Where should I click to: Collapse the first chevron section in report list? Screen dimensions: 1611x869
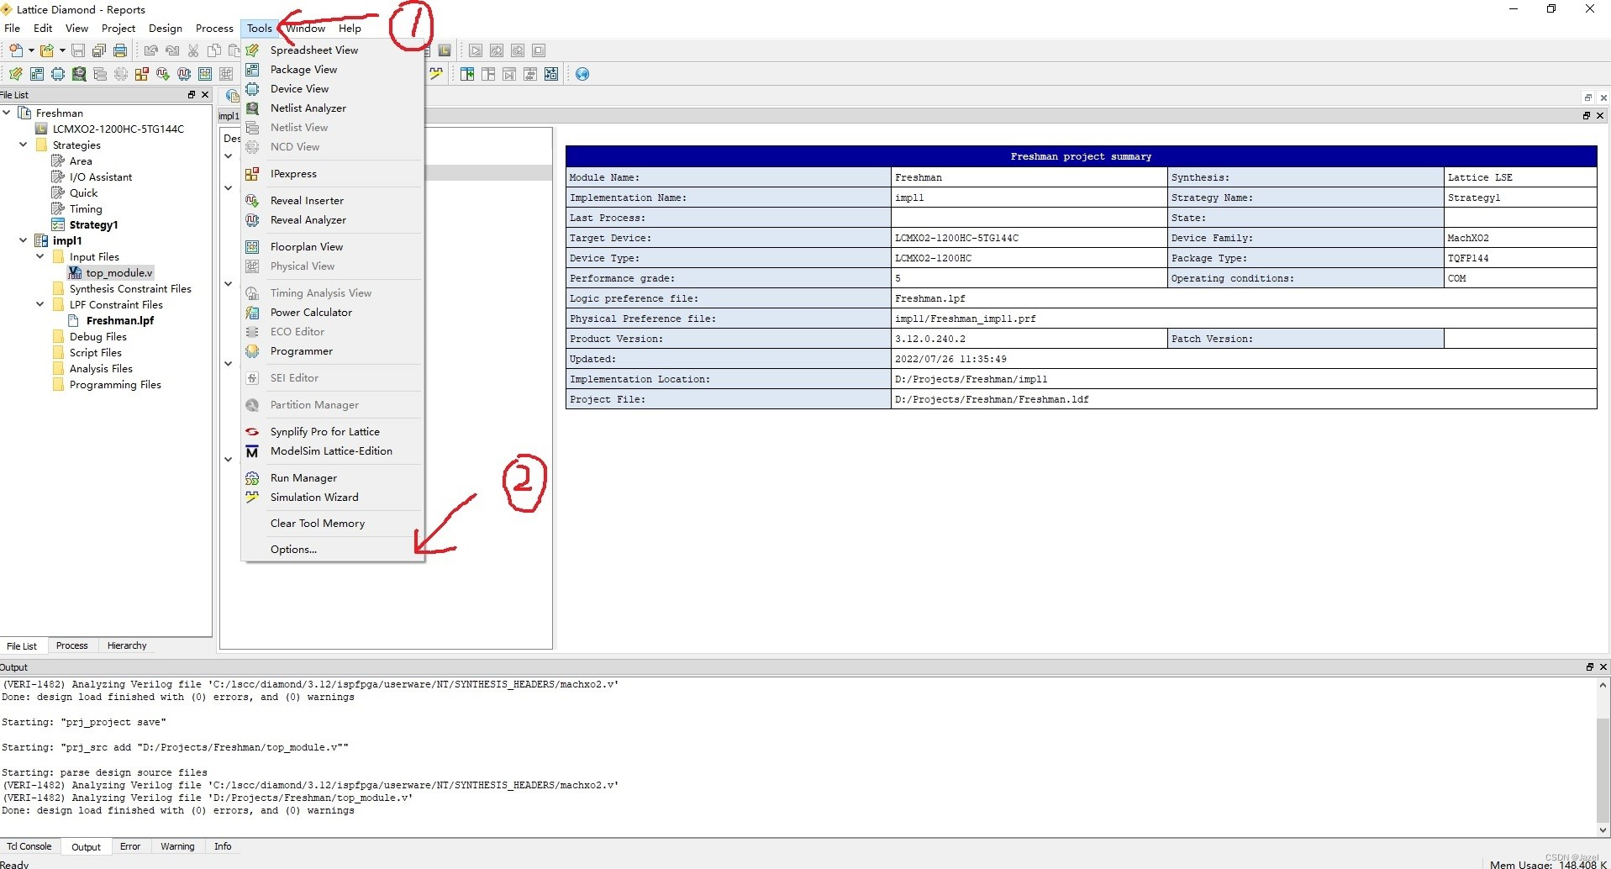228,156
